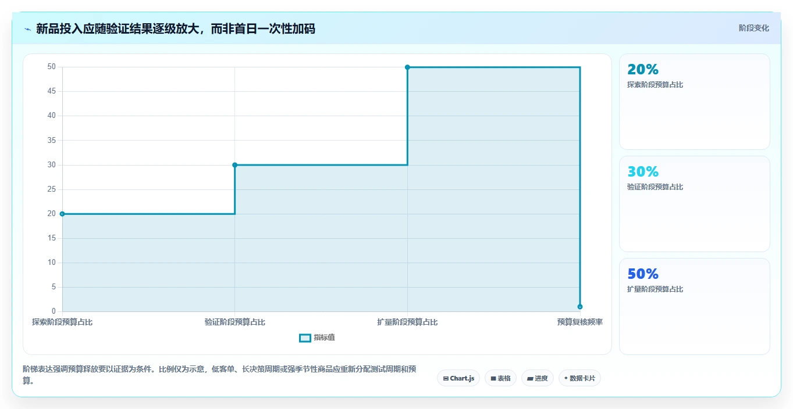This screenshot has width=793, height=409.
Task: Click the 预算复核频率 data point near zero
Action: point(580,307)
